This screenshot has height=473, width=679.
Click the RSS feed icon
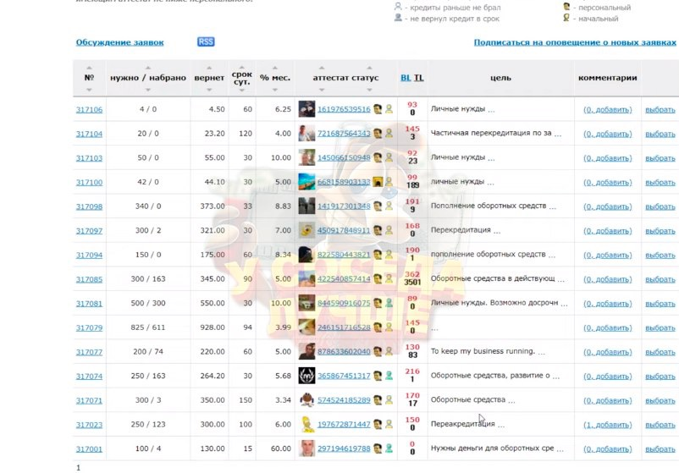[x=206, y=41]
